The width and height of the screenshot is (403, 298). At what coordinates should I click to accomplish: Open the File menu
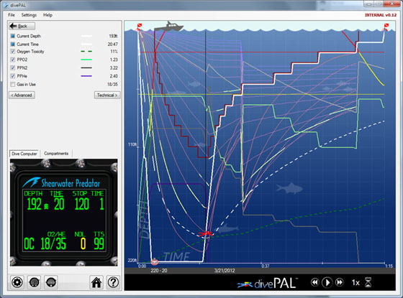12,15
